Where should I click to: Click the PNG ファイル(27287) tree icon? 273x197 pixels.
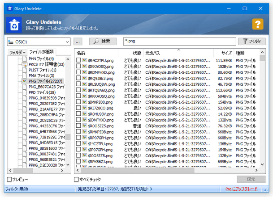pyautogui.click(x=25, y=81)
